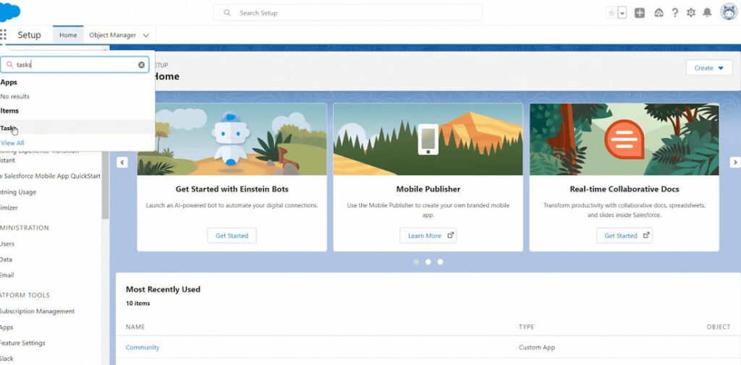
Task: Click the Custom App type cell
Action: [537, 348]
